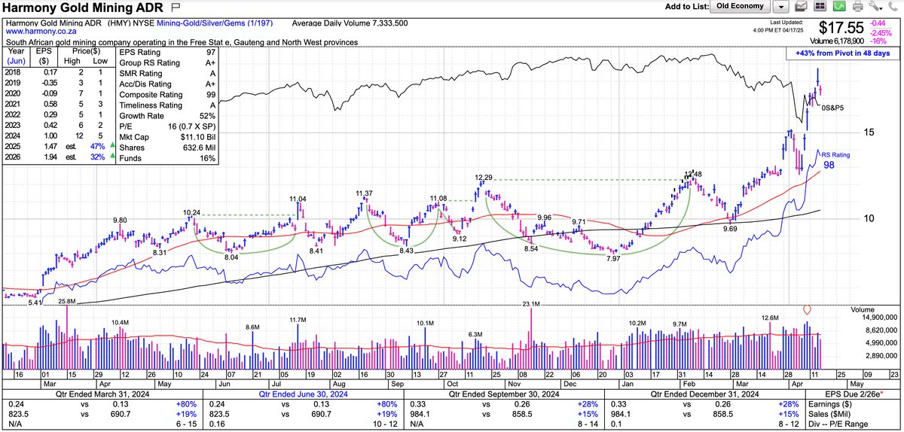Screen dimensions: 904x432
Task: Click the red earnings marker above volume bars
Action: click(808, 309)
